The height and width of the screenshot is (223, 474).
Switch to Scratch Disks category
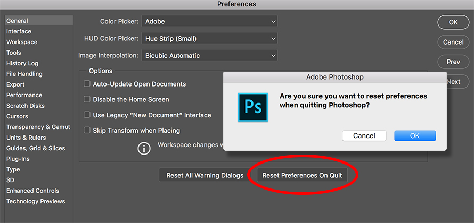tap(25, 106)
